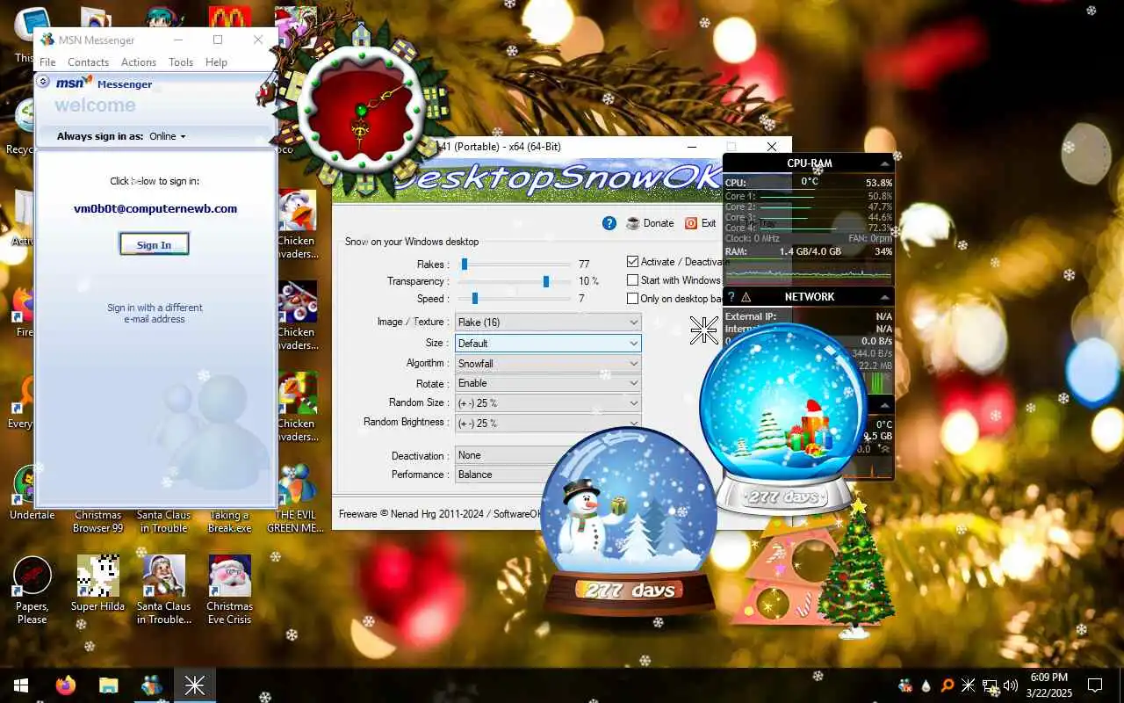The width and height of the screenshot is (1124, 703).
Task: Adjust the Transparency slider handle
Action: coord(546,281)
